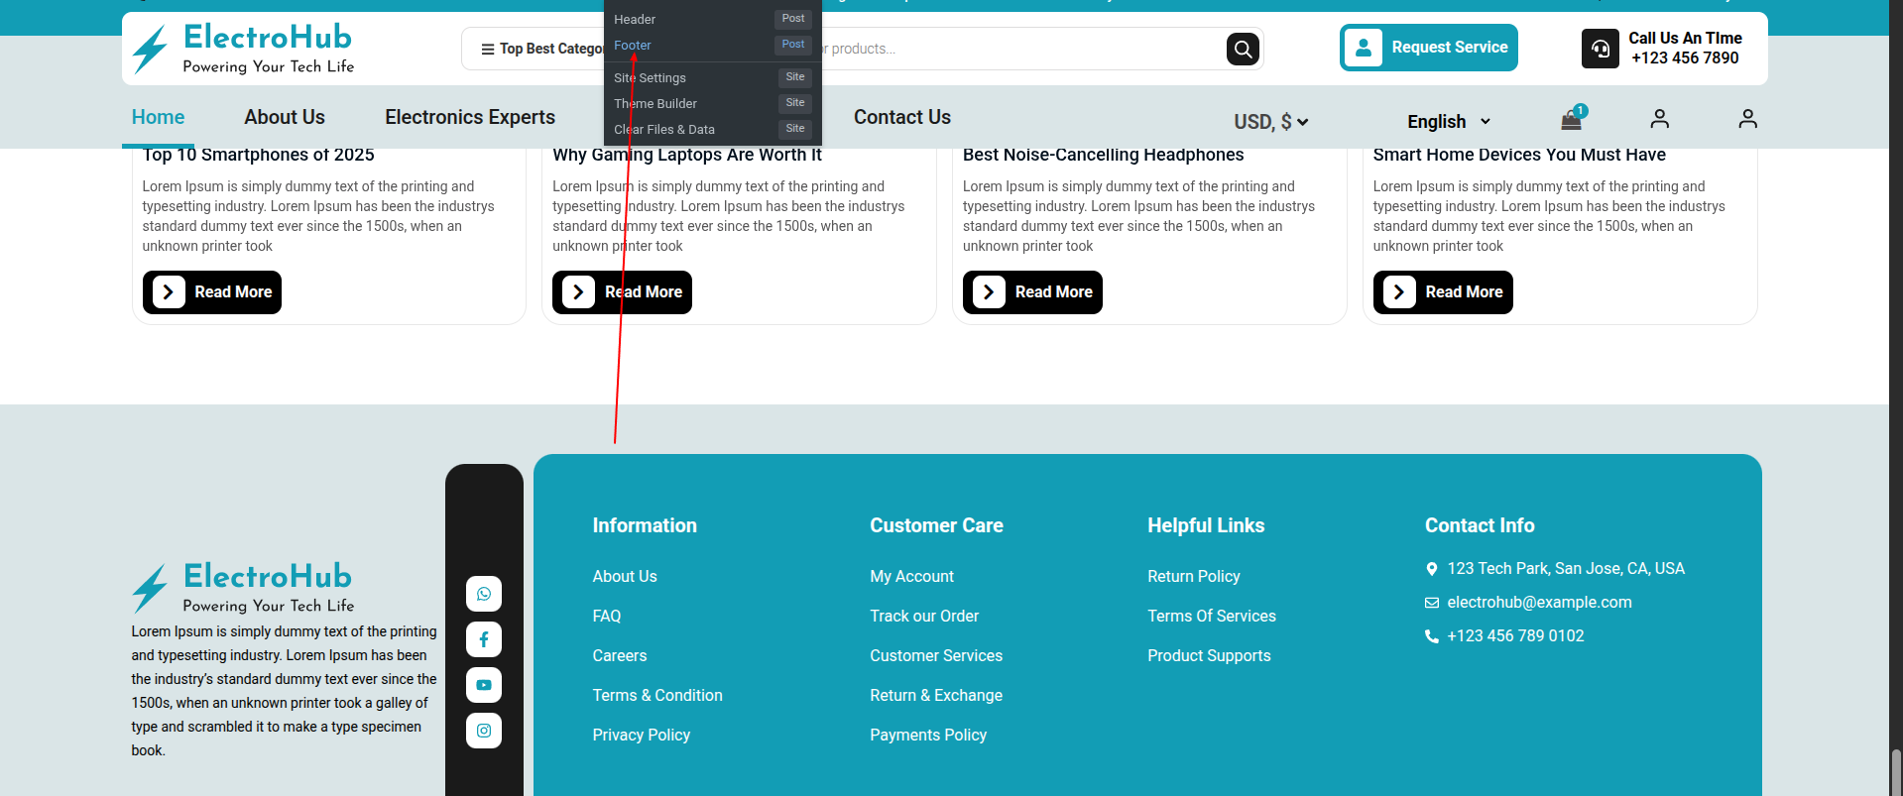Open the shopping cart icon
Image resolution: width=1903 pixels, height=796 pixels.
[x=1572, y=120]
